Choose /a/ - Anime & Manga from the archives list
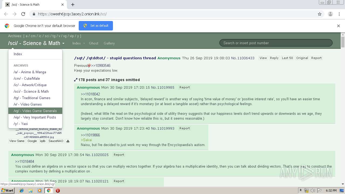Screen dimensions: 345x194 coord(35,72)
